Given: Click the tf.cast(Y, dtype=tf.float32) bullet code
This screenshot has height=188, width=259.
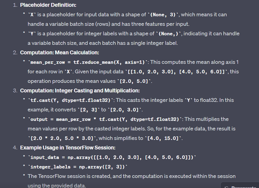Looking at the screenshot, I should tap(67, 100).
